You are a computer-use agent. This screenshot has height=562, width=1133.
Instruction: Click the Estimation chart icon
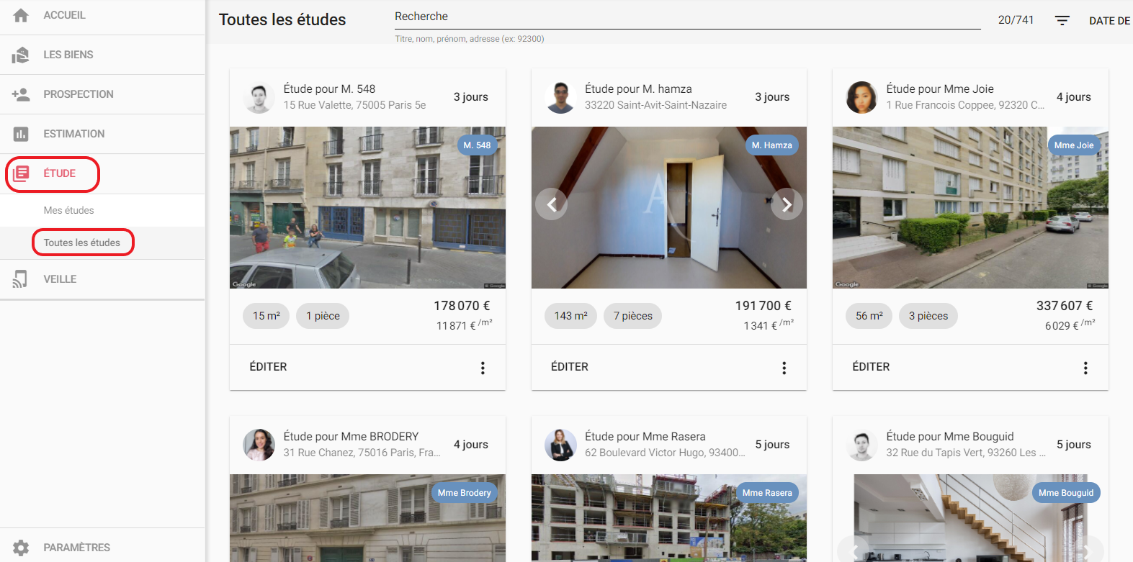click(21, 134)
